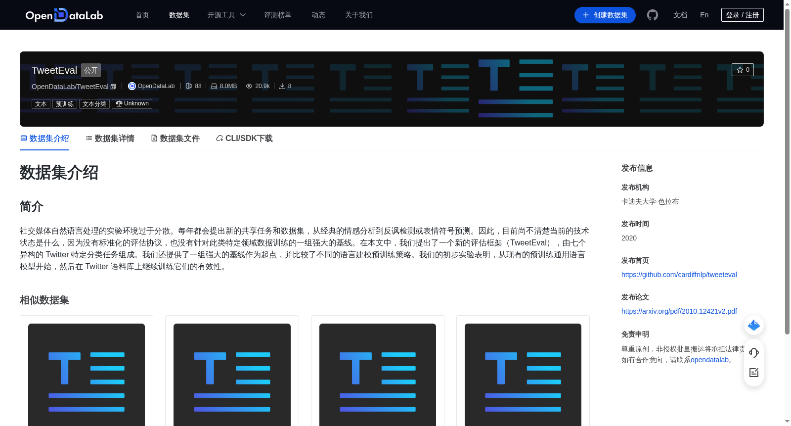Click the file count icon (88)
This screenshot has height=426, width=791.
click(189, 86)
